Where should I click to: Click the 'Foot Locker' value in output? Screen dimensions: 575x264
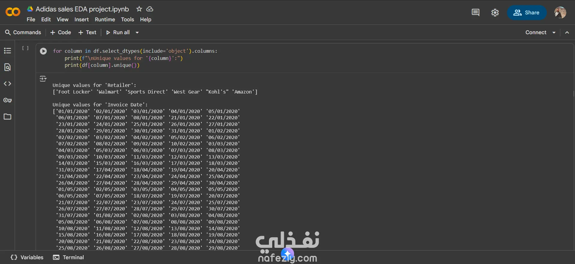tap(74, 92)
